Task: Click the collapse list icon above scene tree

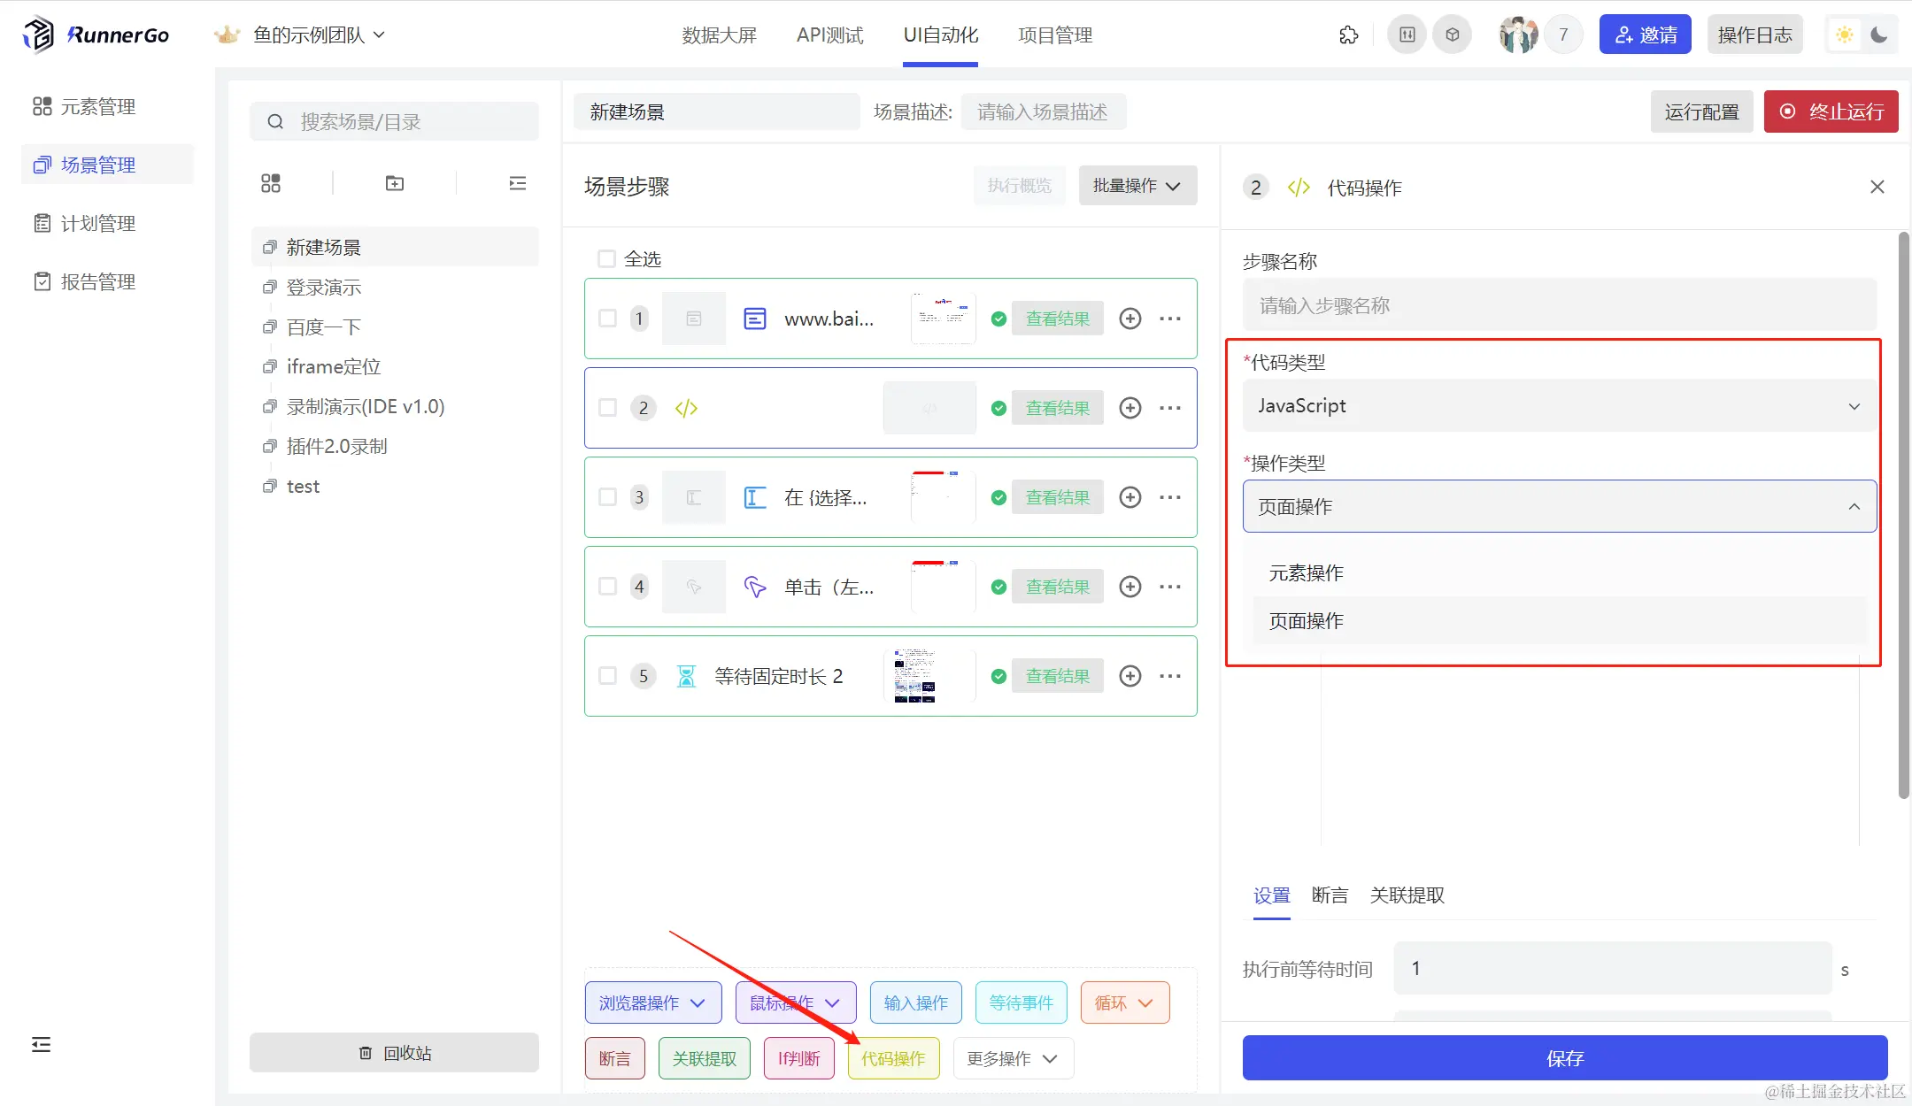Action: [x=518, y=183]
